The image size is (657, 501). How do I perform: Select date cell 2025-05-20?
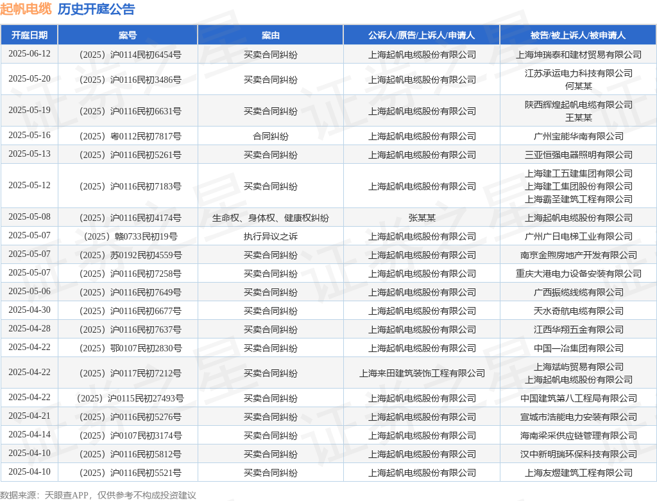click(30, 78)
